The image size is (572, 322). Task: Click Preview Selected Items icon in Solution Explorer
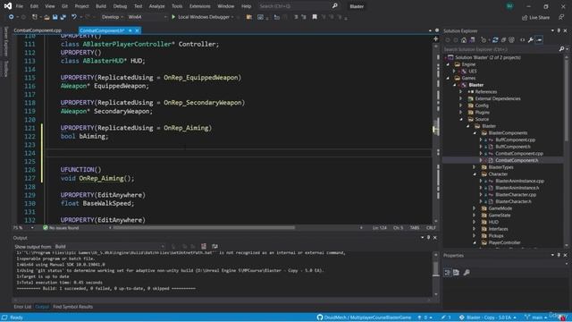pyautogui.click(x=539, y=40)
